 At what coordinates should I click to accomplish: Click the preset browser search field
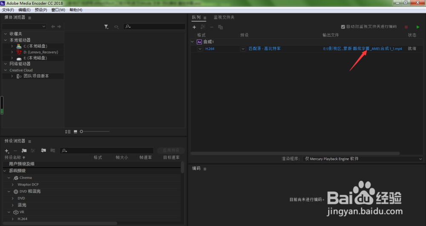click(x=106, y=151)
